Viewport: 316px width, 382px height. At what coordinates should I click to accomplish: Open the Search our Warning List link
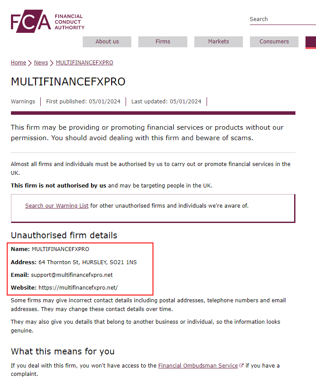[x=57, y=205]
